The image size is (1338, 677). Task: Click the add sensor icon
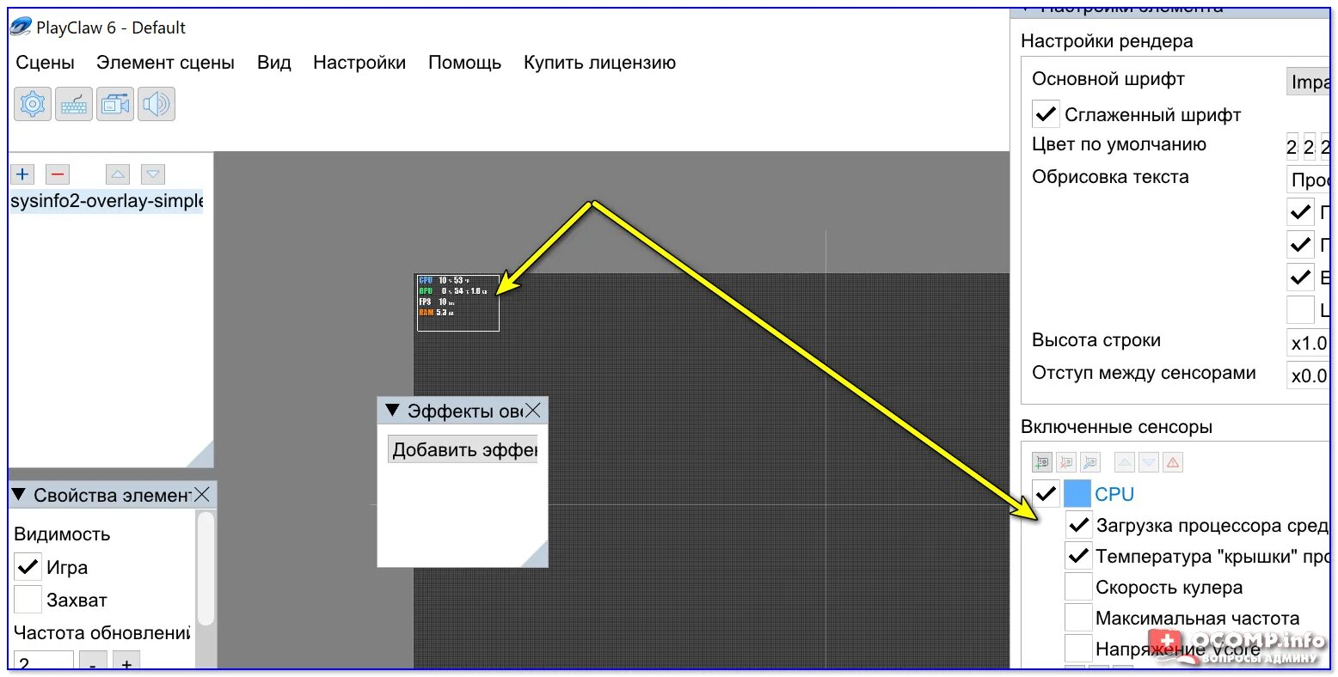click(1042, 462)
